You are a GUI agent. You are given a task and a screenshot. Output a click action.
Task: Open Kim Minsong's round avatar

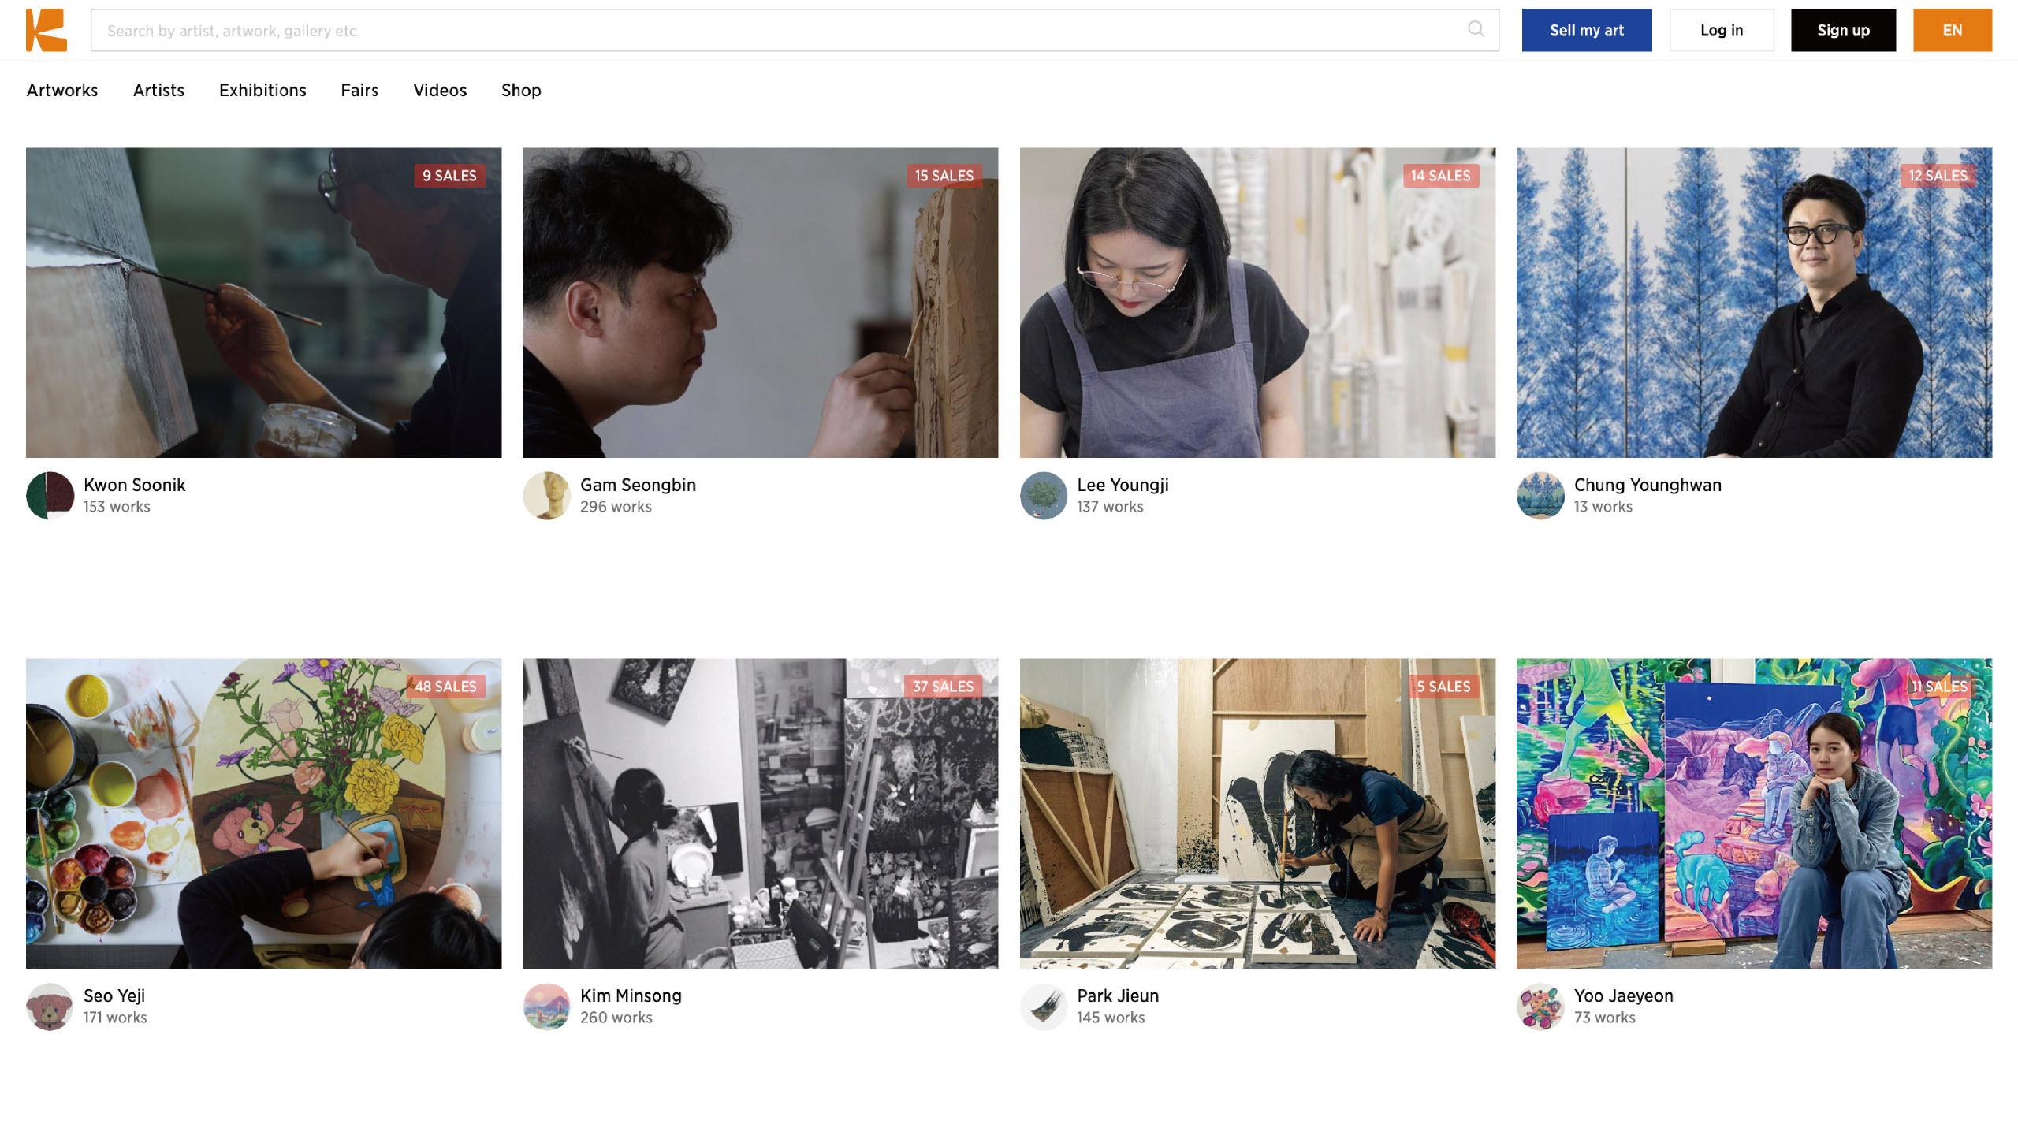click(546, 1007)
